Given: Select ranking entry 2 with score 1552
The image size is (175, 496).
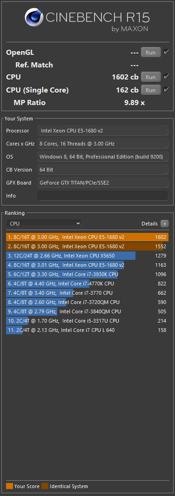Looking at the screenshot, I should pos(87,246).
